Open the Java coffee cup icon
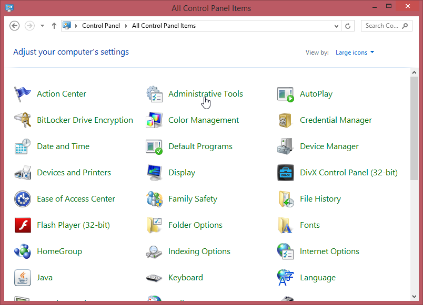 pyautogui.click(x=23, y=278)
